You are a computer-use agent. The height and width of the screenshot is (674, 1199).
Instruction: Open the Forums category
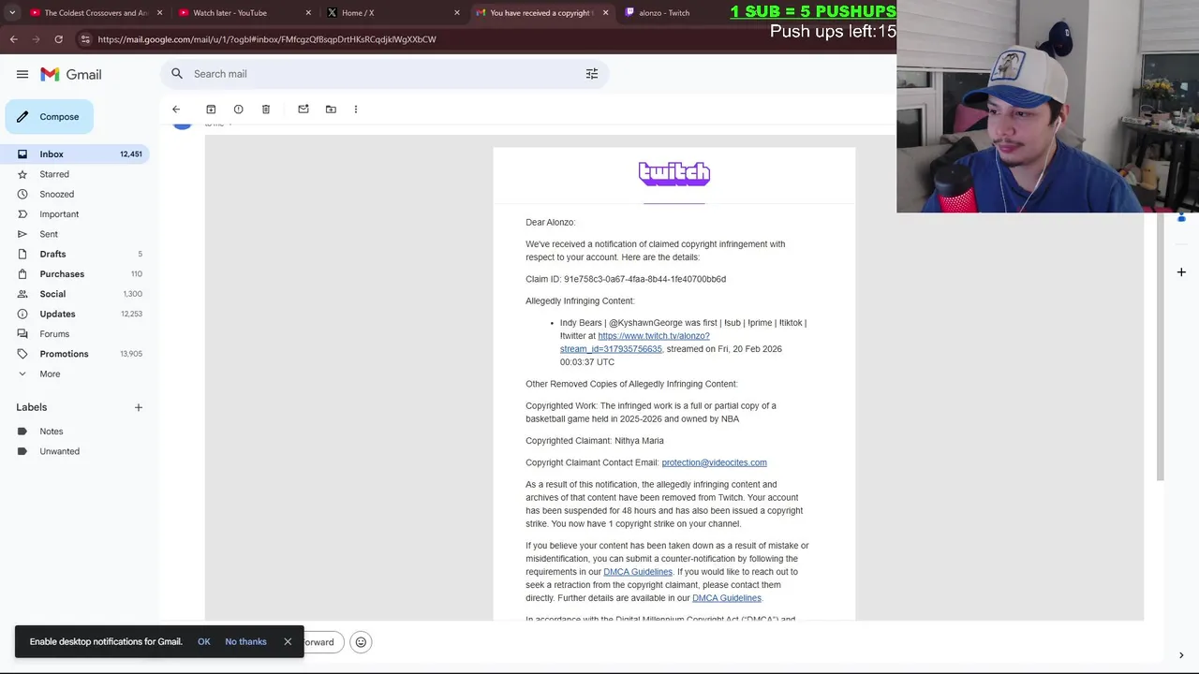(75, 334)
